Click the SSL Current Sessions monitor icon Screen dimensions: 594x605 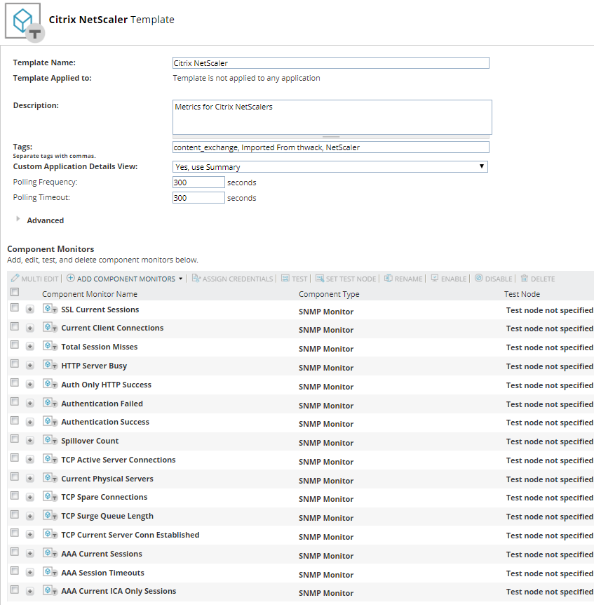coord(50,309)
